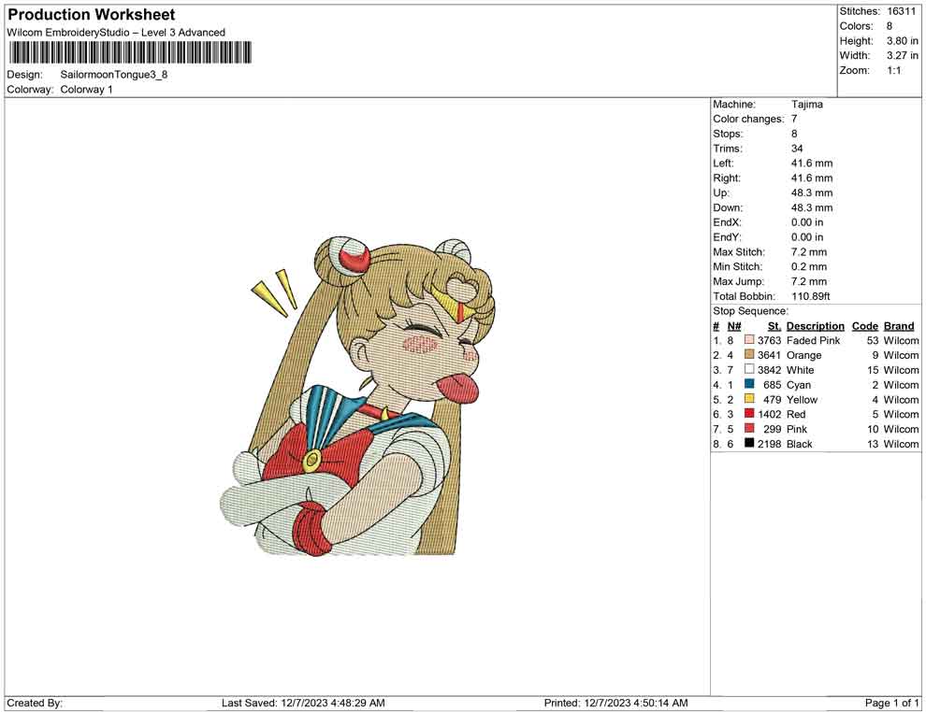Click the Color changes value '7'
Screen dimensions: 926x712
point(794,119)
